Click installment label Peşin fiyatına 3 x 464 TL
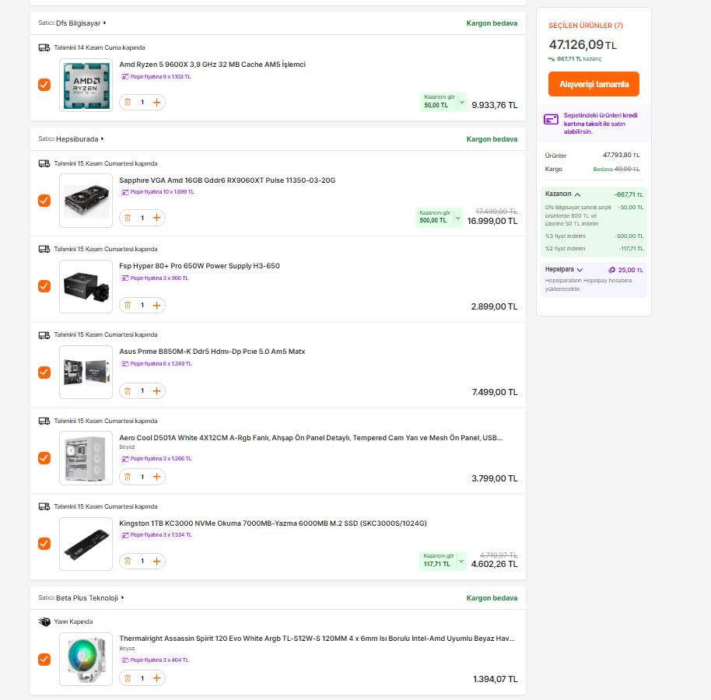 [155, 660]
